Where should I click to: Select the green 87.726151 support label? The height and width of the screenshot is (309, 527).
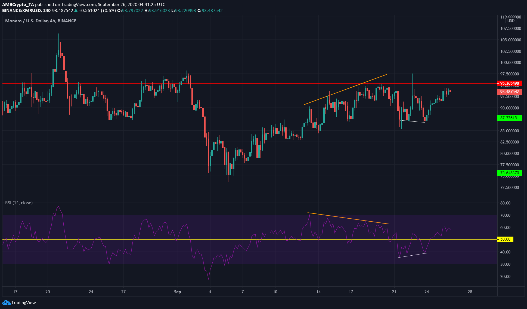coord(509,118)
